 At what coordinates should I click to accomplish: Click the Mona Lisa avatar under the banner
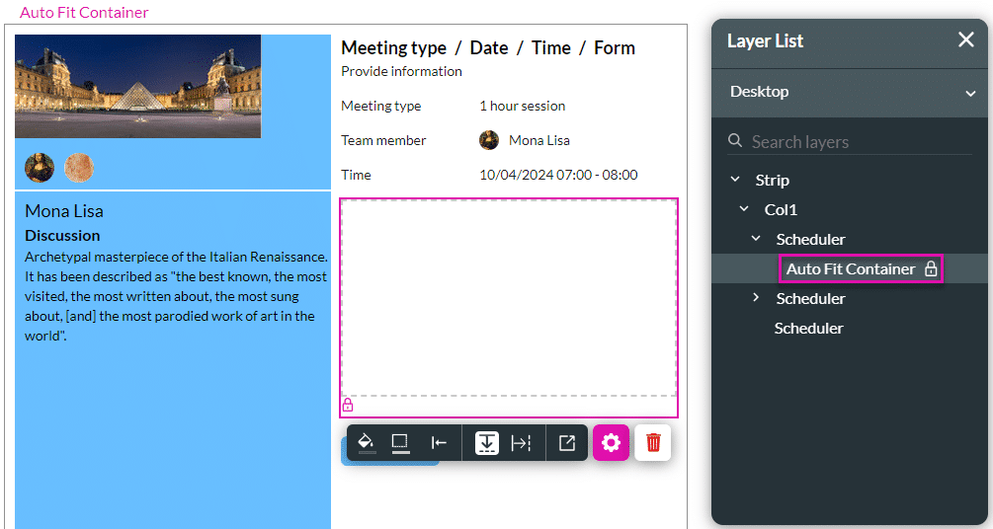40,168
